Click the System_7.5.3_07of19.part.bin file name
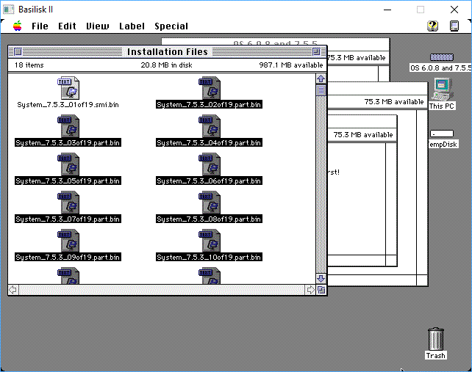472x372 pixels. pos(68,219)
